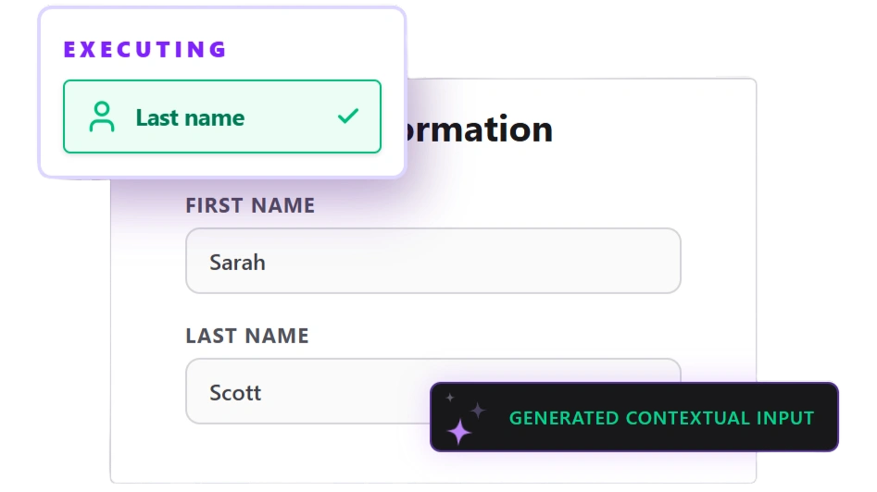877x492 pixels.
Task: Click the partially hidden form heading
Action: pos(480,129)
